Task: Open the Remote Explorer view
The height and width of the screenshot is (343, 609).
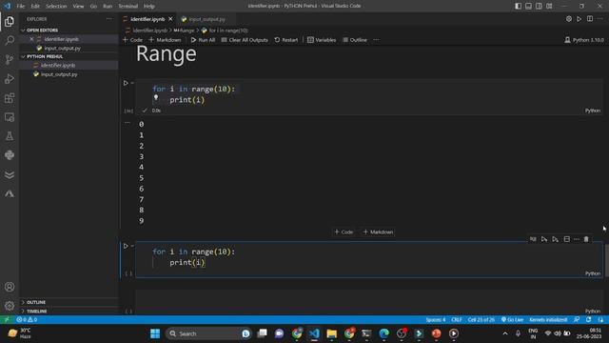Action: point(10,117)
